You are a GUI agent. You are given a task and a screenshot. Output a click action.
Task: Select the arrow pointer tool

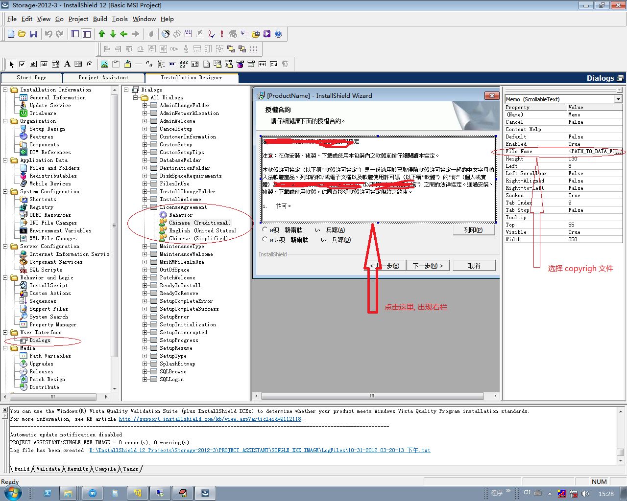click(12, 64)
